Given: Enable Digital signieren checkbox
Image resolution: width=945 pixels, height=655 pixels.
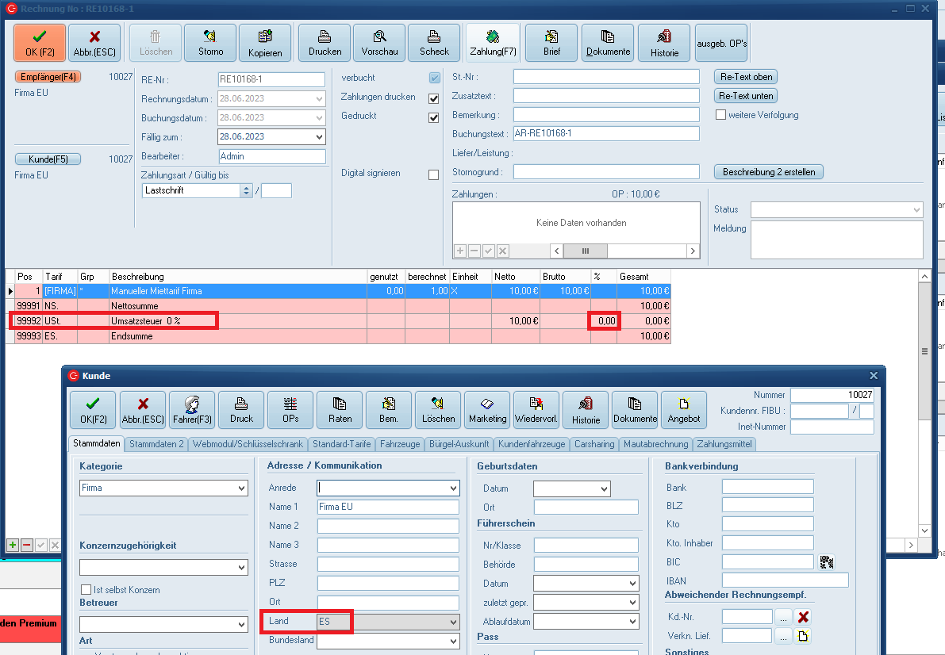Looking at the screenshot, I should click(x=434, y=174).
